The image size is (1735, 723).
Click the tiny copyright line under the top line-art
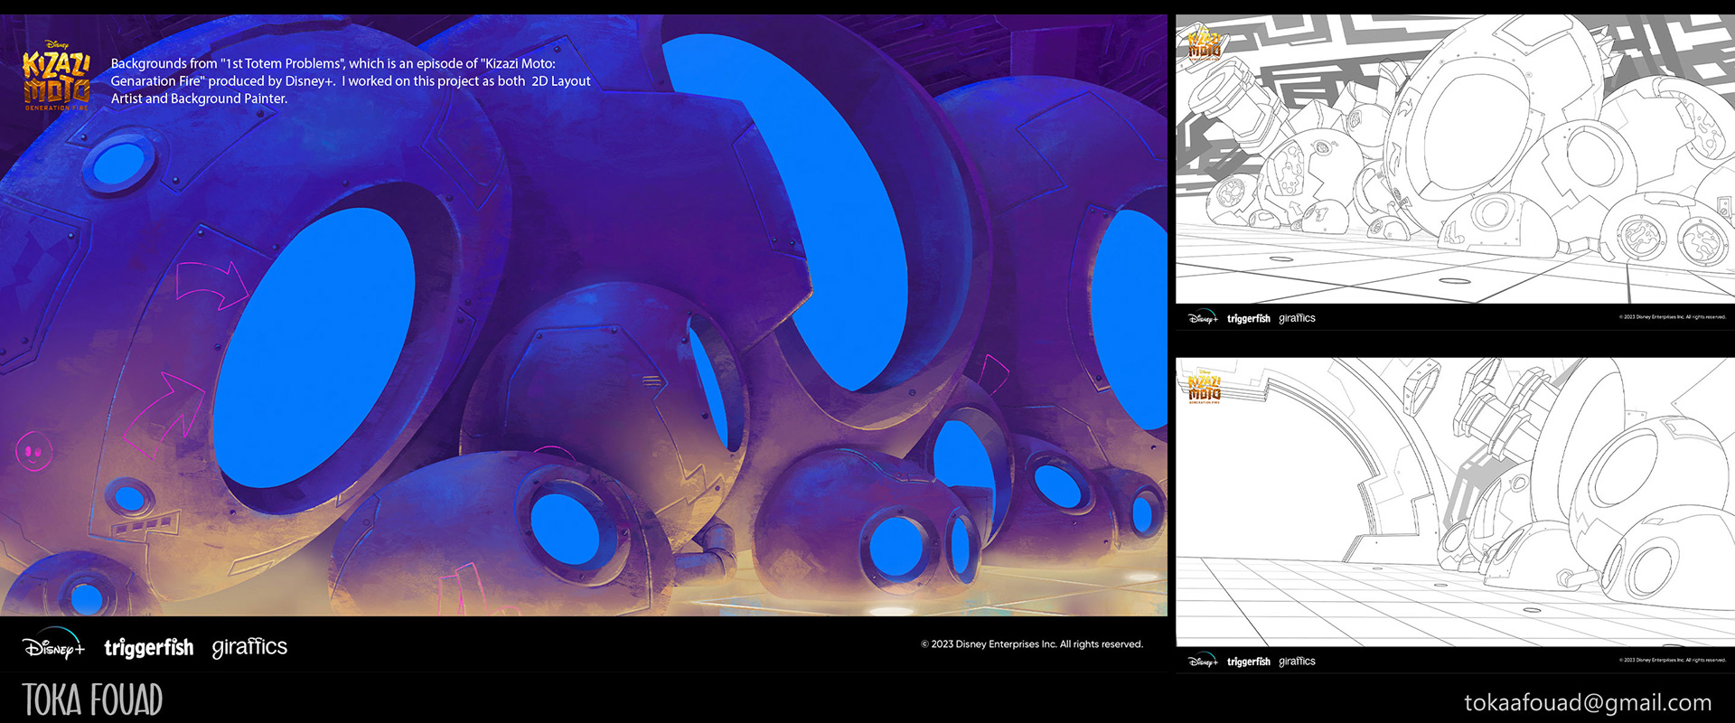pos(1673,317)
